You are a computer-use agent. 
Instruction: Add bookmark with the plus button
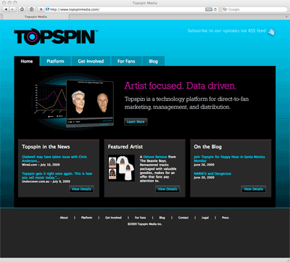pos(41,9)
